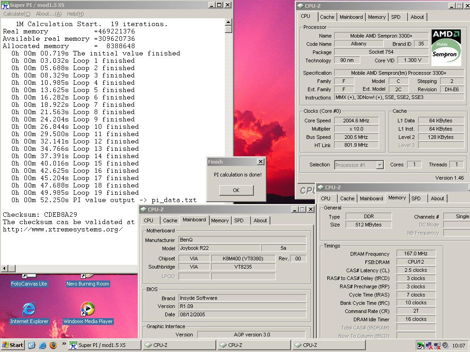Select Cache tab in the BenQ mainboard CPU-Z window

point(170,220)
